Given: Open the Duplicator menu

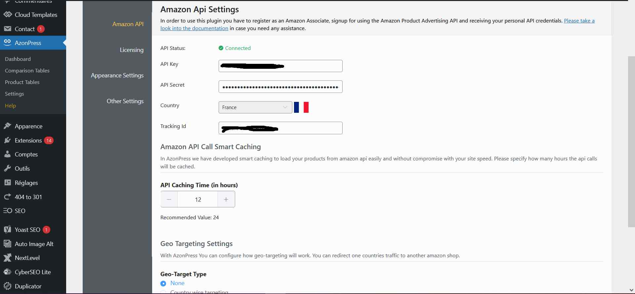Looking at the screenshot, I should (x=33, y=286).
